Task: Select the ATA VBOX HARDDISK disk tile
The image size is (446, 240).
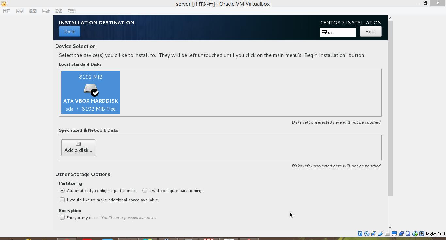Action: (x=91, y=93)
